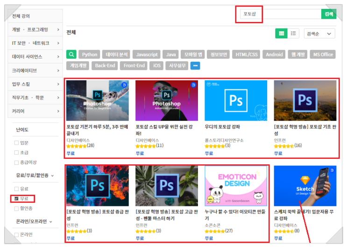Expand the 커리어 category
347x248 pixels.
pos(35,111)
